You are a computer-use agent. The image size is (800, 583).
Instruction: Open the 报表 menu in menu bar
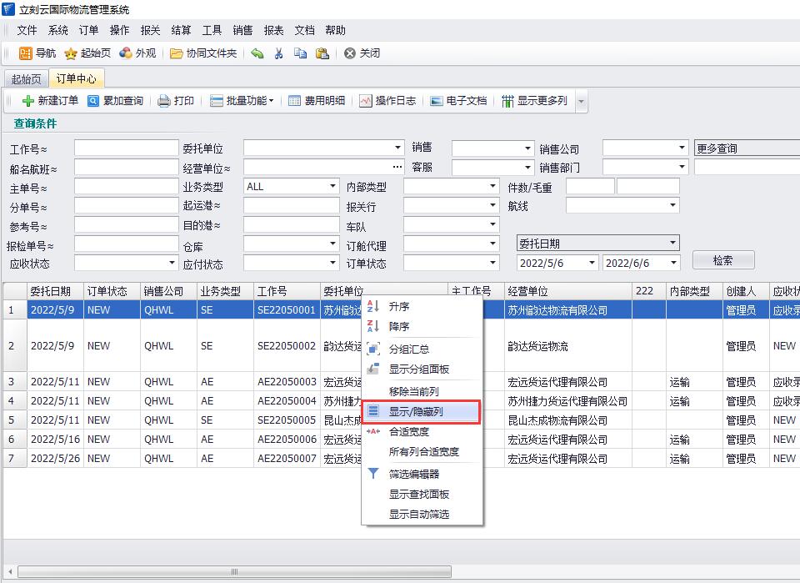273,30
